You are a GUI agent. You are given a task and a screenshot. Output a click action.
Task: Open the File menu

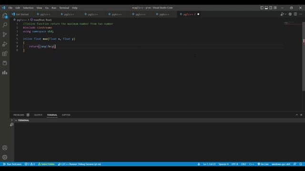10,8
